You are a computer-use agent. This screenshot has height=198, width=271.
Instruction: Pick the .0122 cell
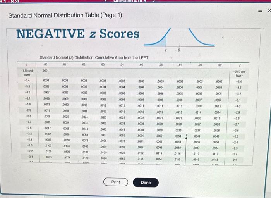tap(141, 153)
